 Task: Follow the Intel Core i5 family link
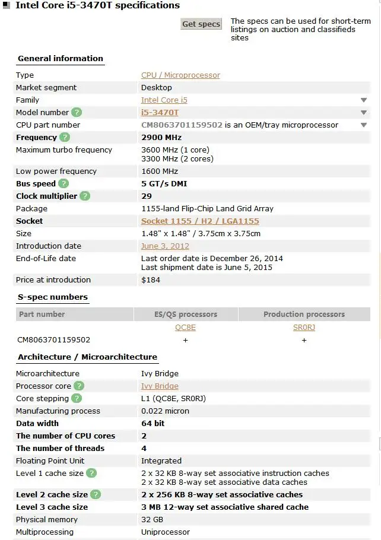pos(164,100)
